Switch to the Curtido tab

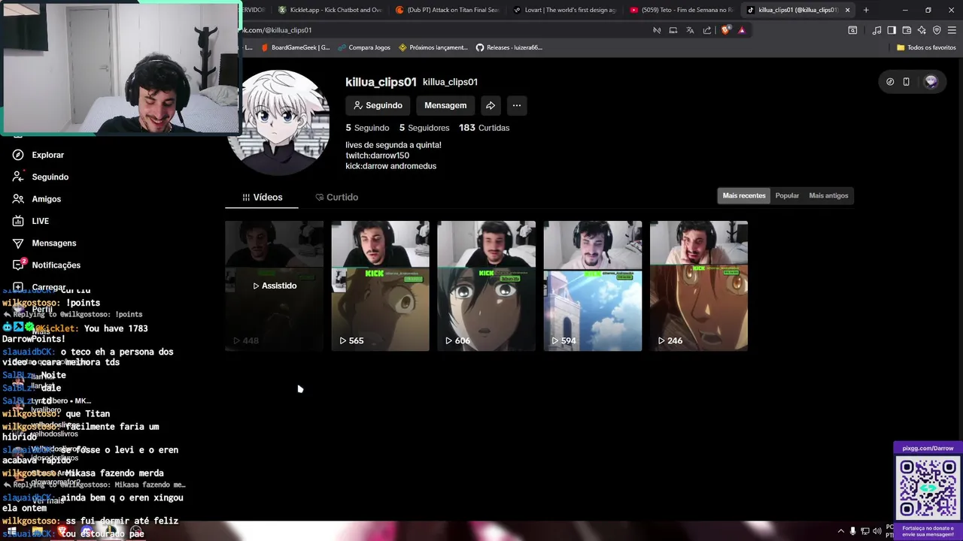[336, 197]
